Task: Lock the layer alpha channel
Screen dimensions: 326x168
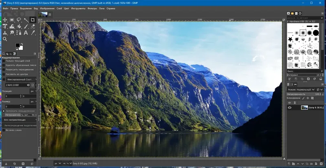Action: click(x=312, y=98)
